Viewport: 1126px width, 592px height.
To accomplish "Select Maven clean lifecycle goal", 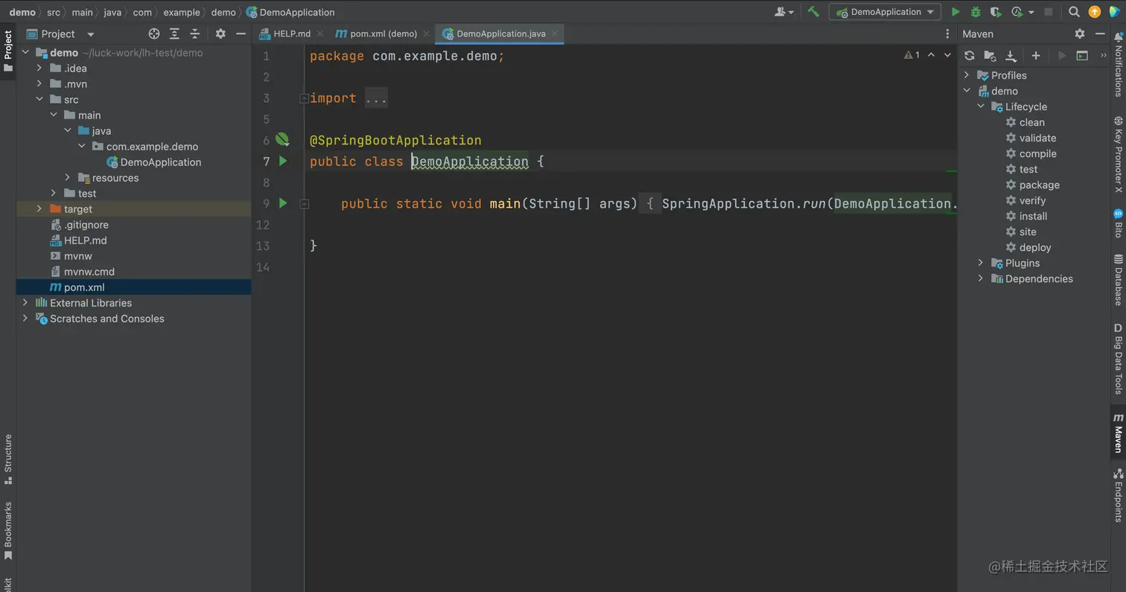I will tap(1031, 122).
